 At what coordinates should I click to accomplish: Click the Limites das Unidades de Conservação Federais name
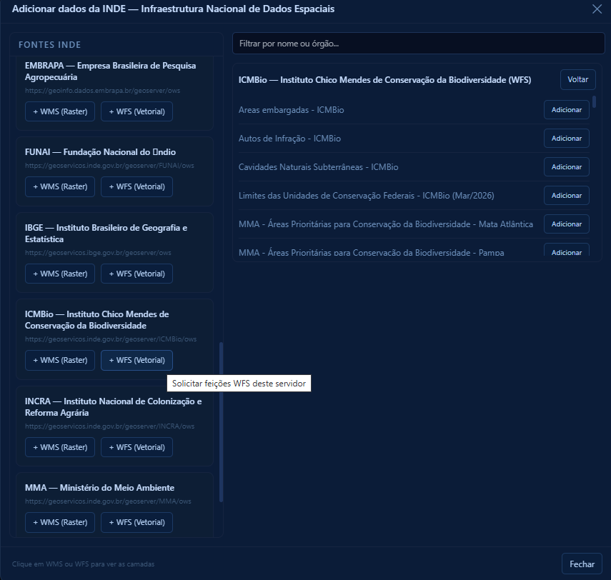(367, 196)
